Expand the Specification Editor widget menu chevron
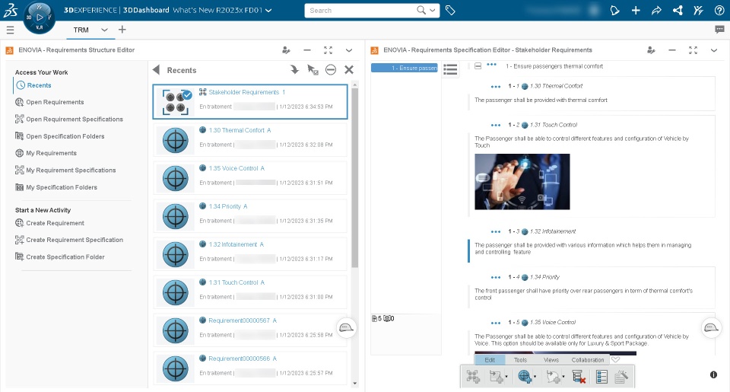The height and width of the screenshot is (392, 730). pos(714,50)
